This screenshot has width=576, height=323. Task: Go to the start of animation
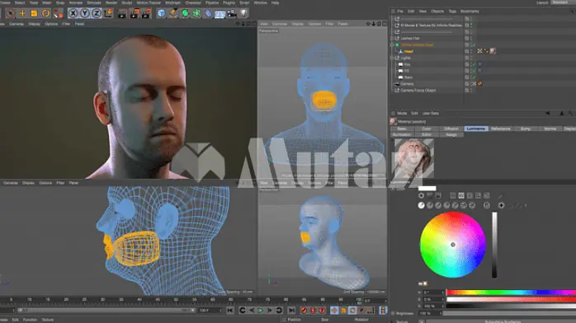coord(230,311)
